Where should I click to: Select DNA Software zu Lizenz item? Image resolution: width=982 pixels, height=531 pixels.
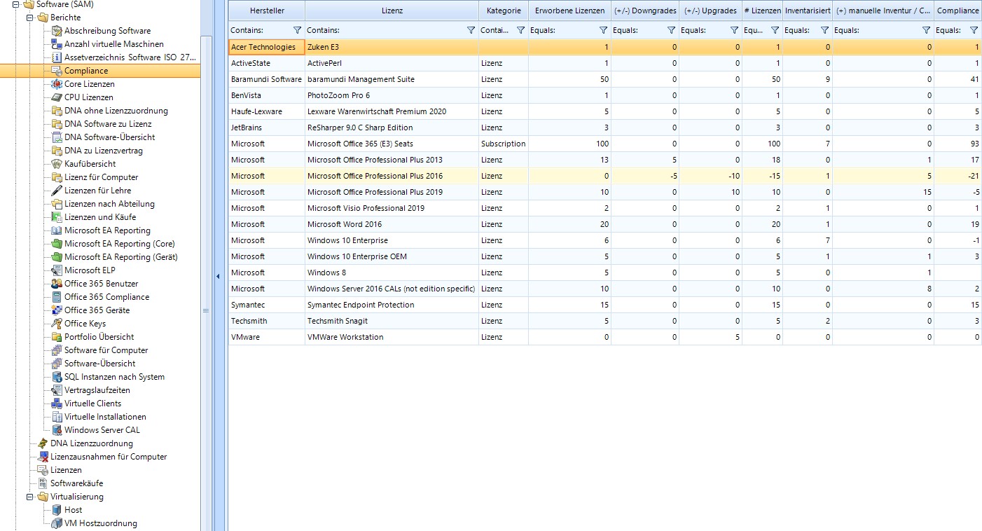click(x=108, y=124)
